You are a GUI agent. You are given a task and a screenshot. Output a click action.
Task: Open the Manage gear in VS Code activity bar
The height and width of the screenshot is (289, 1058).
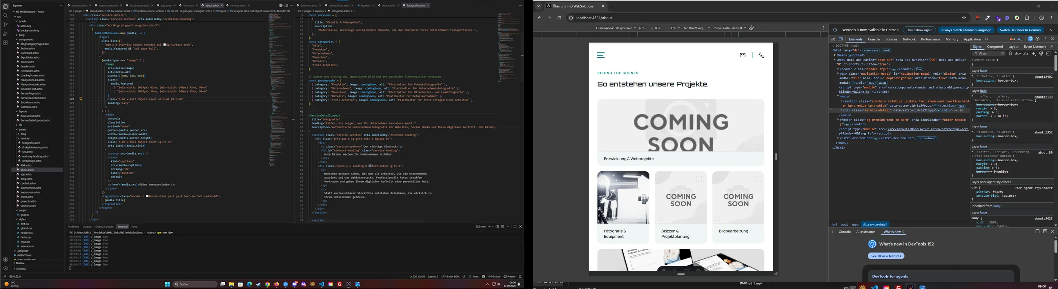tap(5, 268)
